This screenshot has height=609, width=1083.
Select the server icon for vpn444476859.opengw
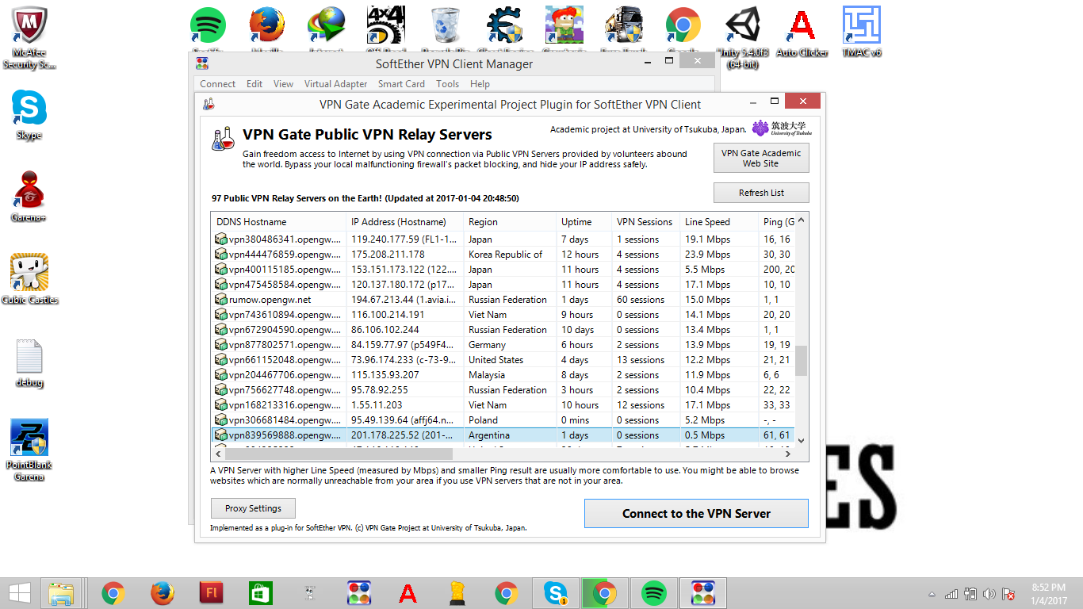[x=221, y=255]
